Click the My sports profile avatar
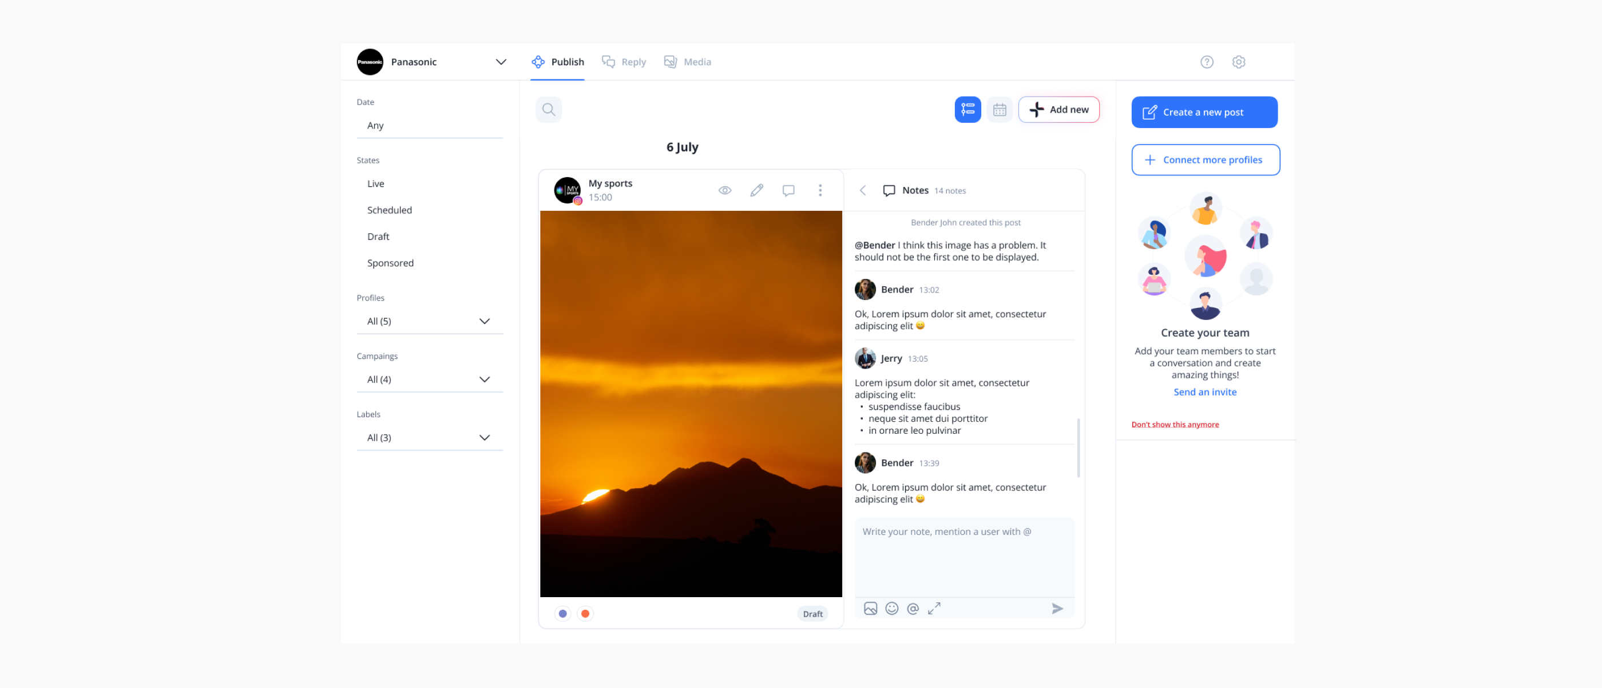The height and width of the screenshot is (688, 1602). pos(567,190)
